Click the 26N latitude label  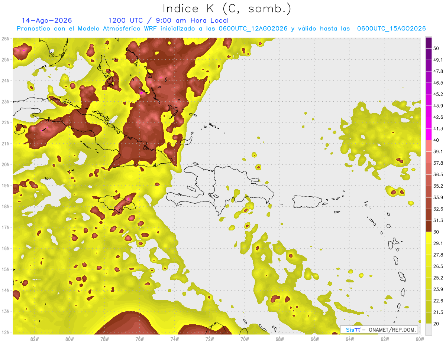pyautogui.click(x=5, y=38)
